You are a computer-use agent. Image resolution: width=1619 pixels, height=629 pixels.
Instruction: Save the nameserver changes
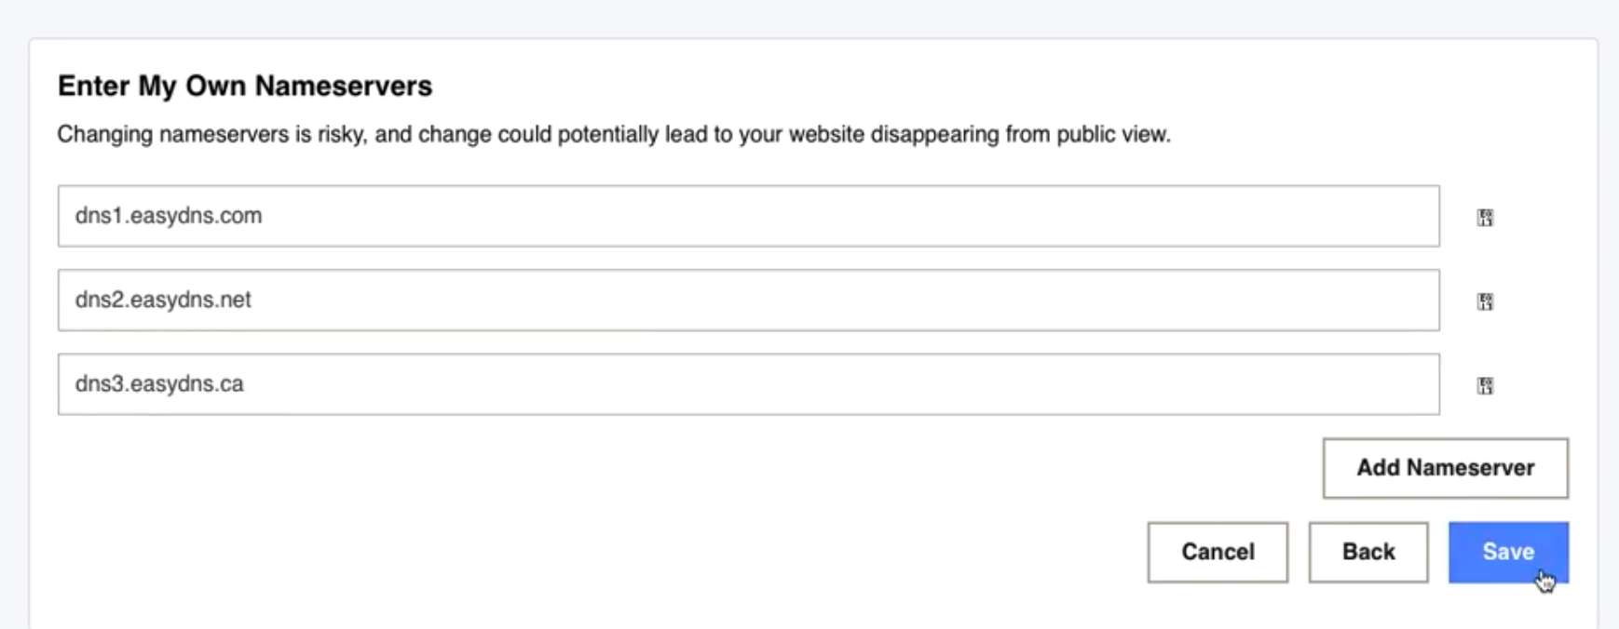(1508, 552)
